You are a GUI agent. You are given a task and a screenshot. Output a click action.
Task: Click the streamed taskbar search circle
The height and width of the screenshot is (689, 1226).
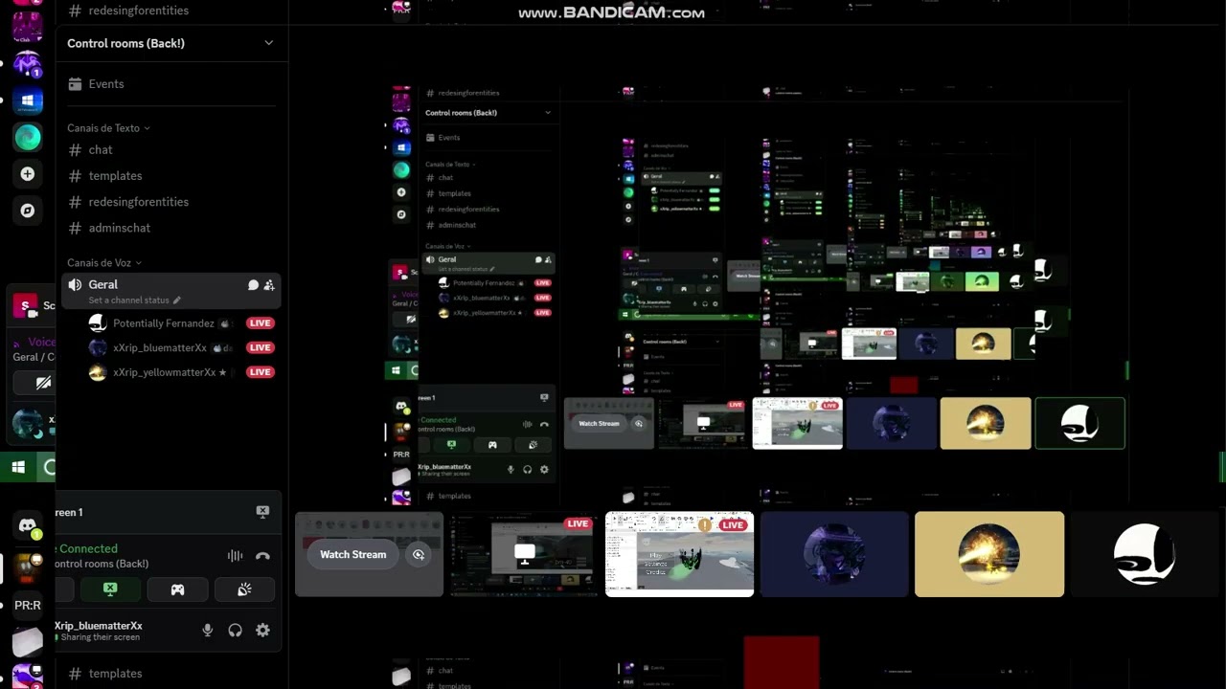48,467
